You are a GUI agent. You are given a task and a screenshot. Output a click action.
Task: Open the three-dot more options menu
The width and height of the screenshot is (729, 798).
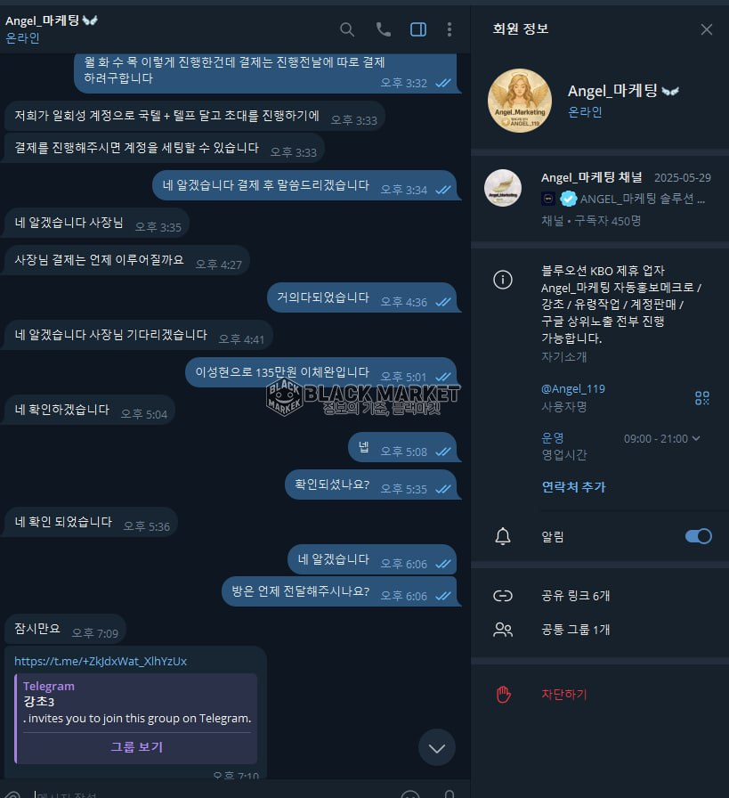click(x=450, y=29)
